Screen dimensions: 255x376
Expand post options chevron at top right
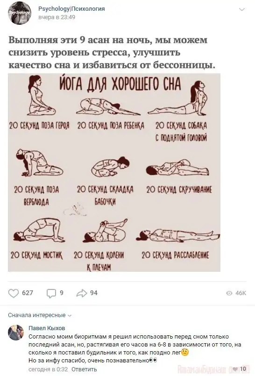click(x=242, y=10)
